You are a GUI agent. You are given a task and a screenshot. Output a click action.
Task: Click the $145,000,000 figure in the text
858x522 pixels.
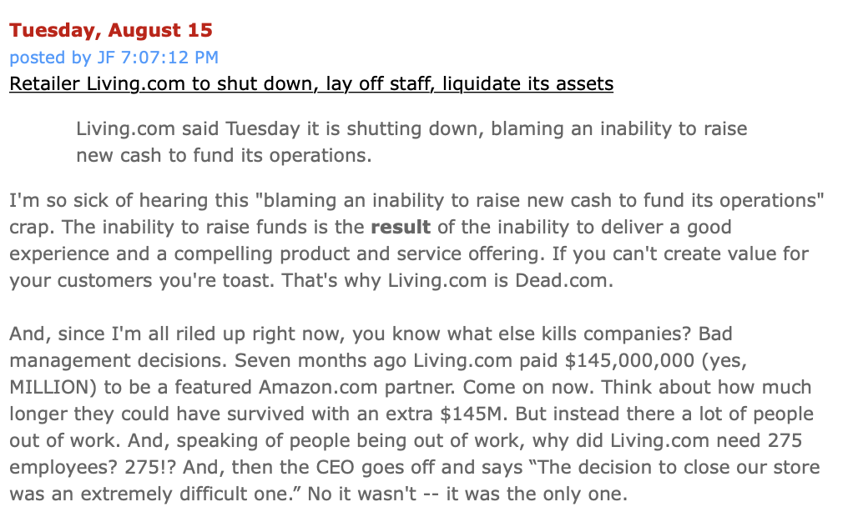pos(629,361)
